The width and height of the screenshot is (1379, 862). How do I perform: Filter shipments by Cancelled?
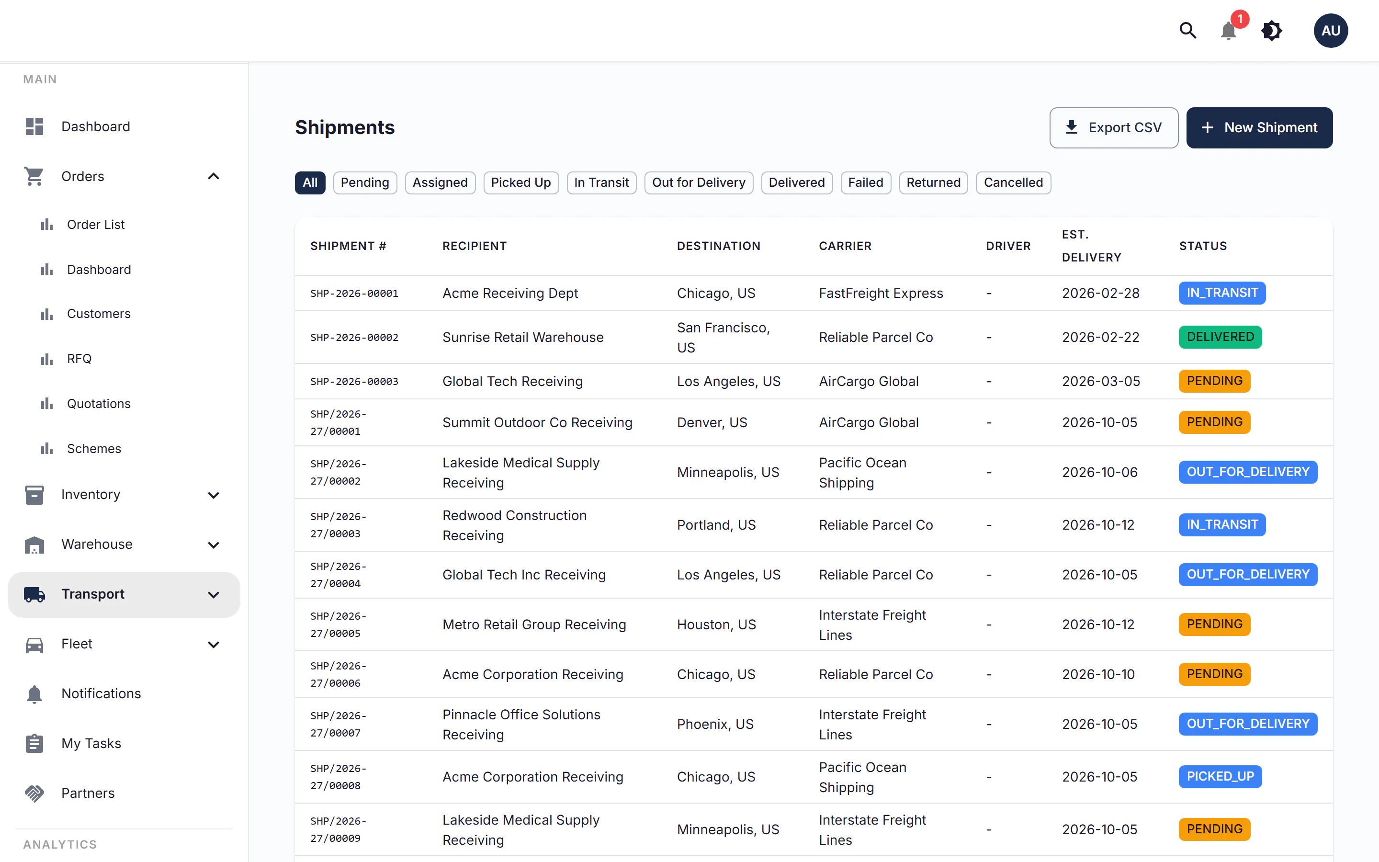1013,182
